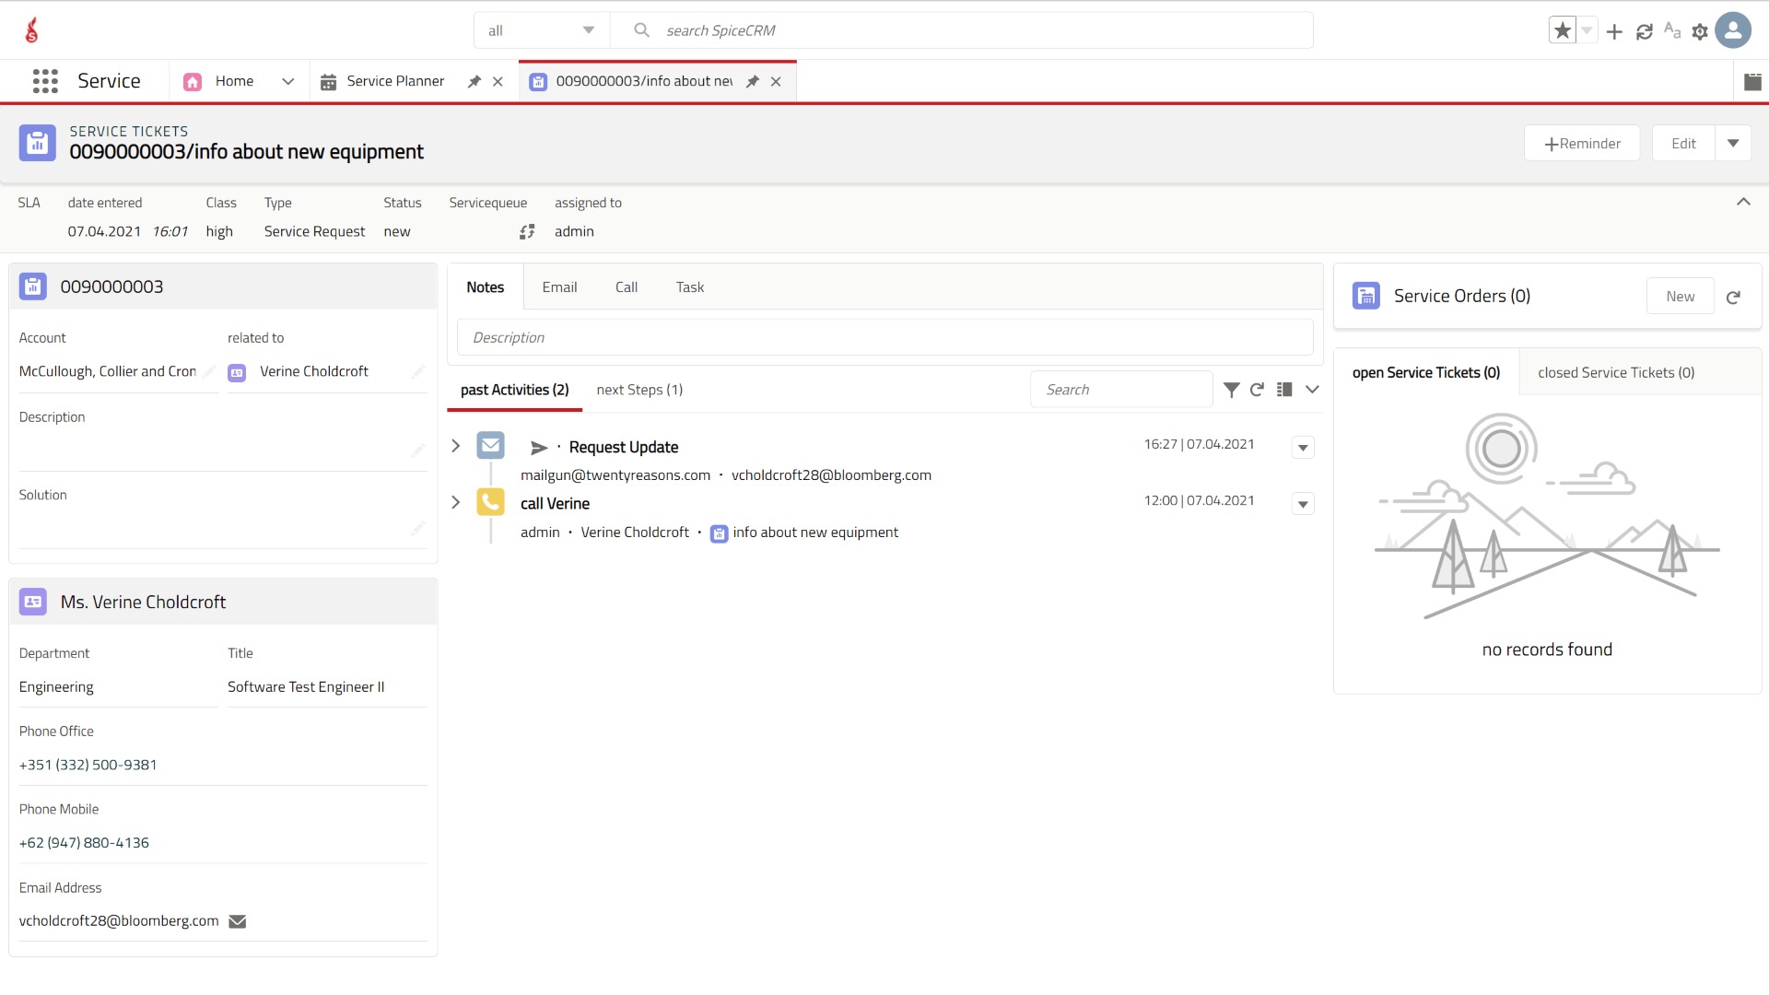Open McCullough, Collier and Cron account link

pyautogui.click(x=108, y=371)
